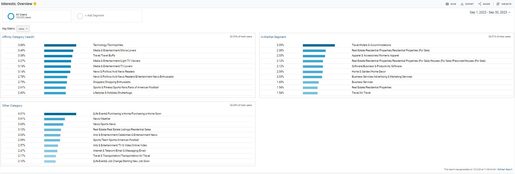Open the In-Market Segment report link
This screenshot has width=515, height=174.
coord(273,37)
